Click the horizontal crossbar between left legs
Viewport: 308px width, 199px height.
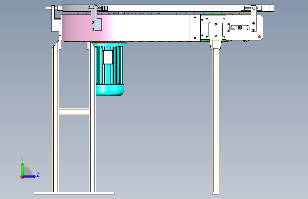pos(74,112)
